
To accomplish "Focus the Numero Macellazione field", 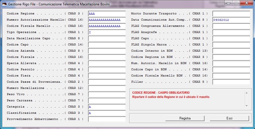I will pyautogui.click(x=107, y=88).
